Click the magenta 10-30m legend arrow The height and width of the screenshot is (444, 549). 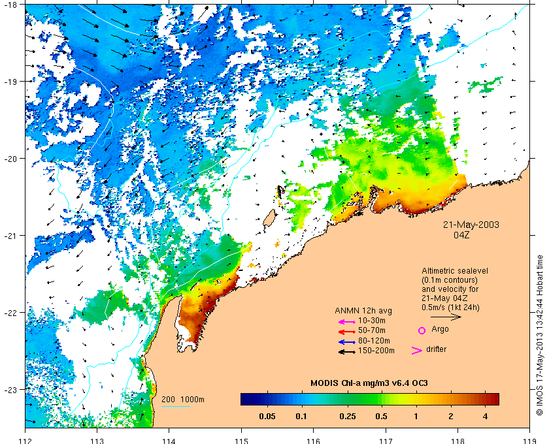click(347, 322)
